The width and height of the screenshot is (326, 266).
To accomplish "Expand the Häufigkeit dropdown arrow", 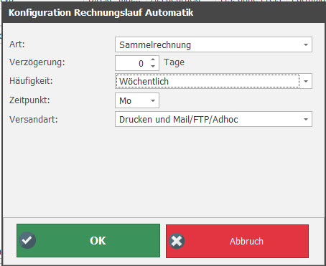I will pos(306,81).
